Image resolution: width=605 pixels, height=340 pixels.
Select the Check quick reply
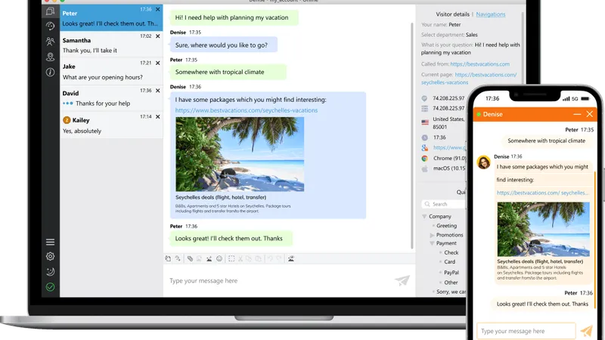click(451, 252)
